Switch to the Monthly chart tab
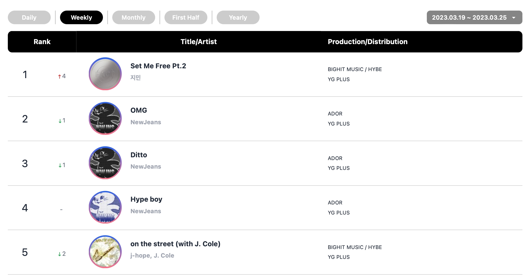Image resolution: width=531 pixels, height=278 pixels. (134, 17)
